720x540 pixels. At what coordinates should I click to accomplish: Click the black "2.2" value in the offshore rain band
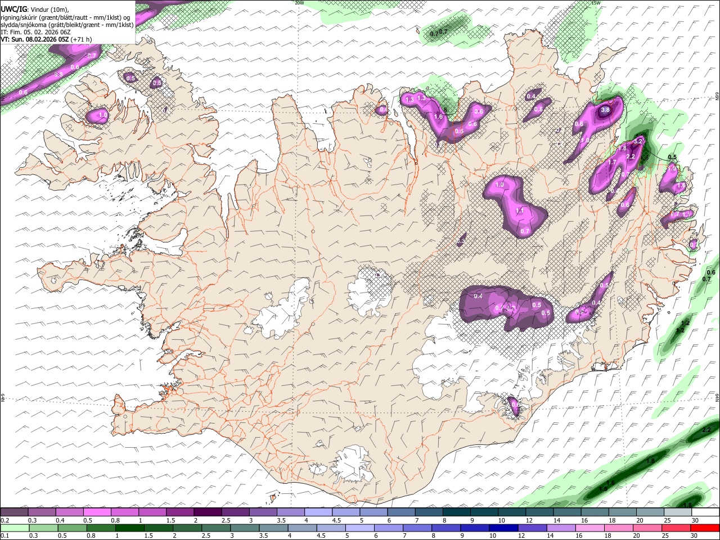707,430
